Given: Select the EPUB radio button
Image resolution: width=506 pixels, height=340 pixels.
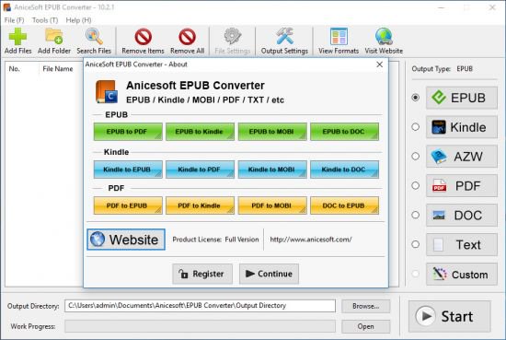Looking at the screenshot, I should pos(415,98).
